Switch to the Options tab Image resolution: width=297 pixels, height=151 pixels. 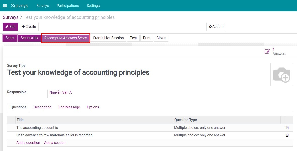[93, 107]
